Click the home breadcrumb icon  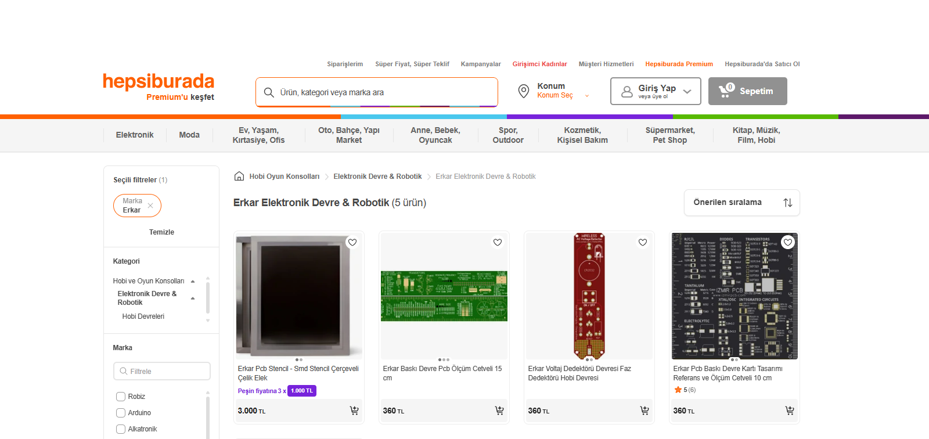239,177
